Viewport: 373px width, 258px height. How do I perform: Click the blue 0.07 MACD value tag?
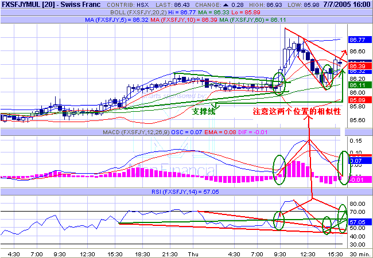click(359, 161)
